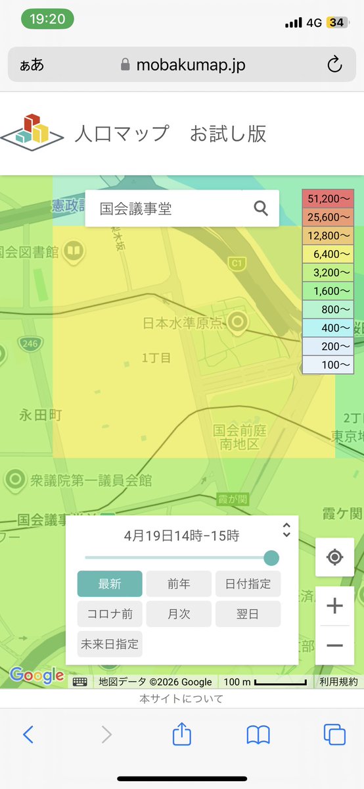Go back in Safari
This screenshot has width=364, height=789.
click(28, 734)
